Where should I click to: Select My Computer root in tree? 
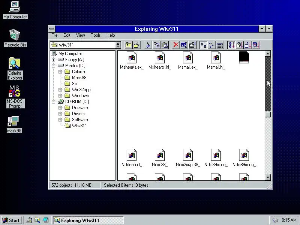click(67, 54)
